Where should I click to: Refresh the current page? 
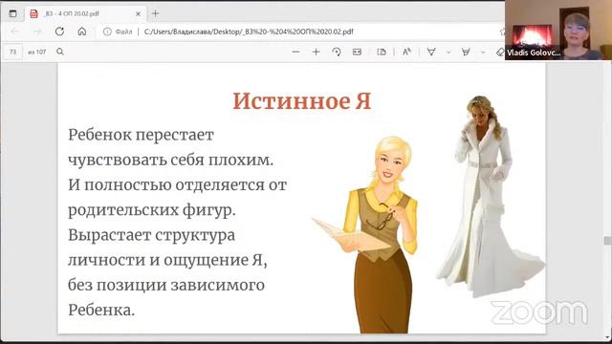click(x=59, y=32)
